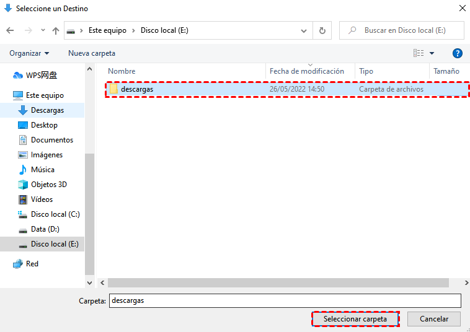Image resolution: width=470 pixels, height=332 pixels.
Task: Sort by Tipo column header
Action: (366, 71)
